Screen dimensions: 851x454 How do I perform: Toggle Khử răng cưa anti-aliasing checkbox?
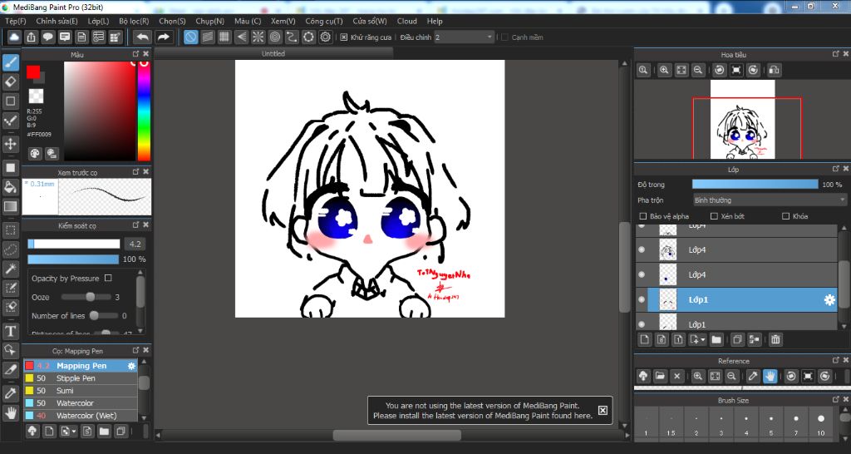[343, 37]
